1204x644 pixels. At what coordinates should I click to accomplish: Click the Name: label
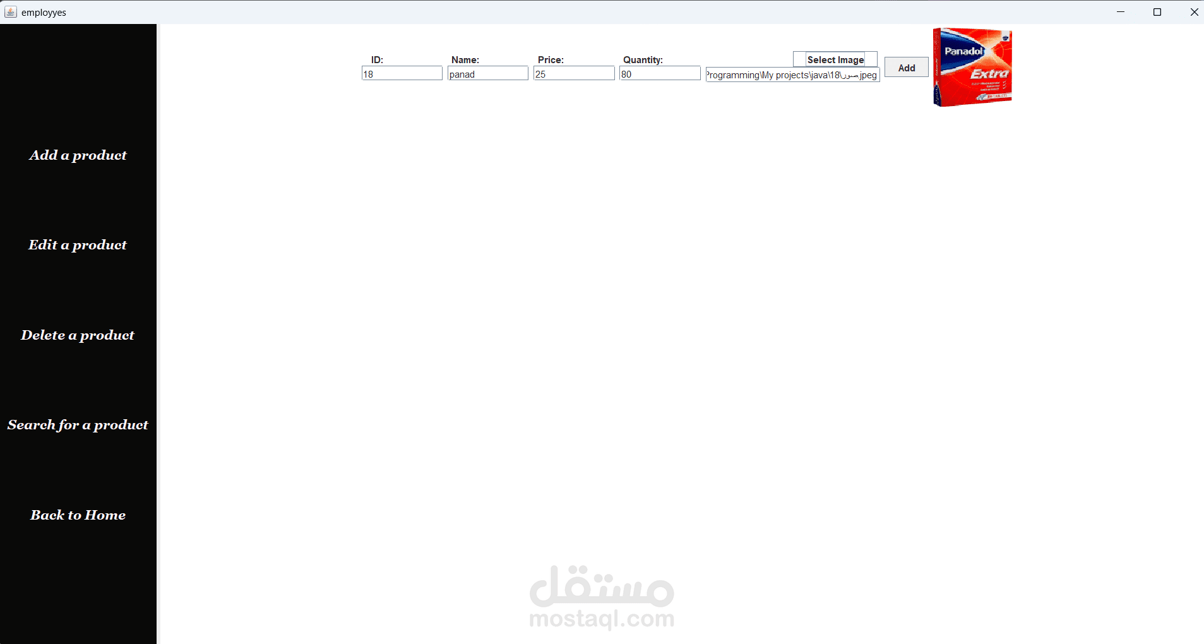[x=465, y=59]
